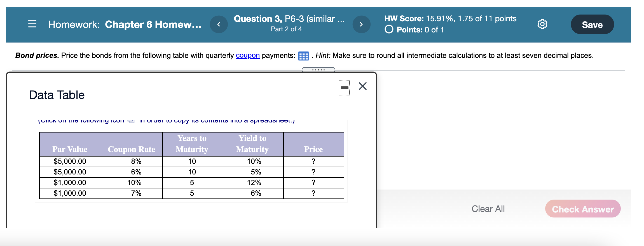This screenshot has height=246, width=644.
Task: Click the Part 2 of 4 label
Action: (x=286, y=29)
